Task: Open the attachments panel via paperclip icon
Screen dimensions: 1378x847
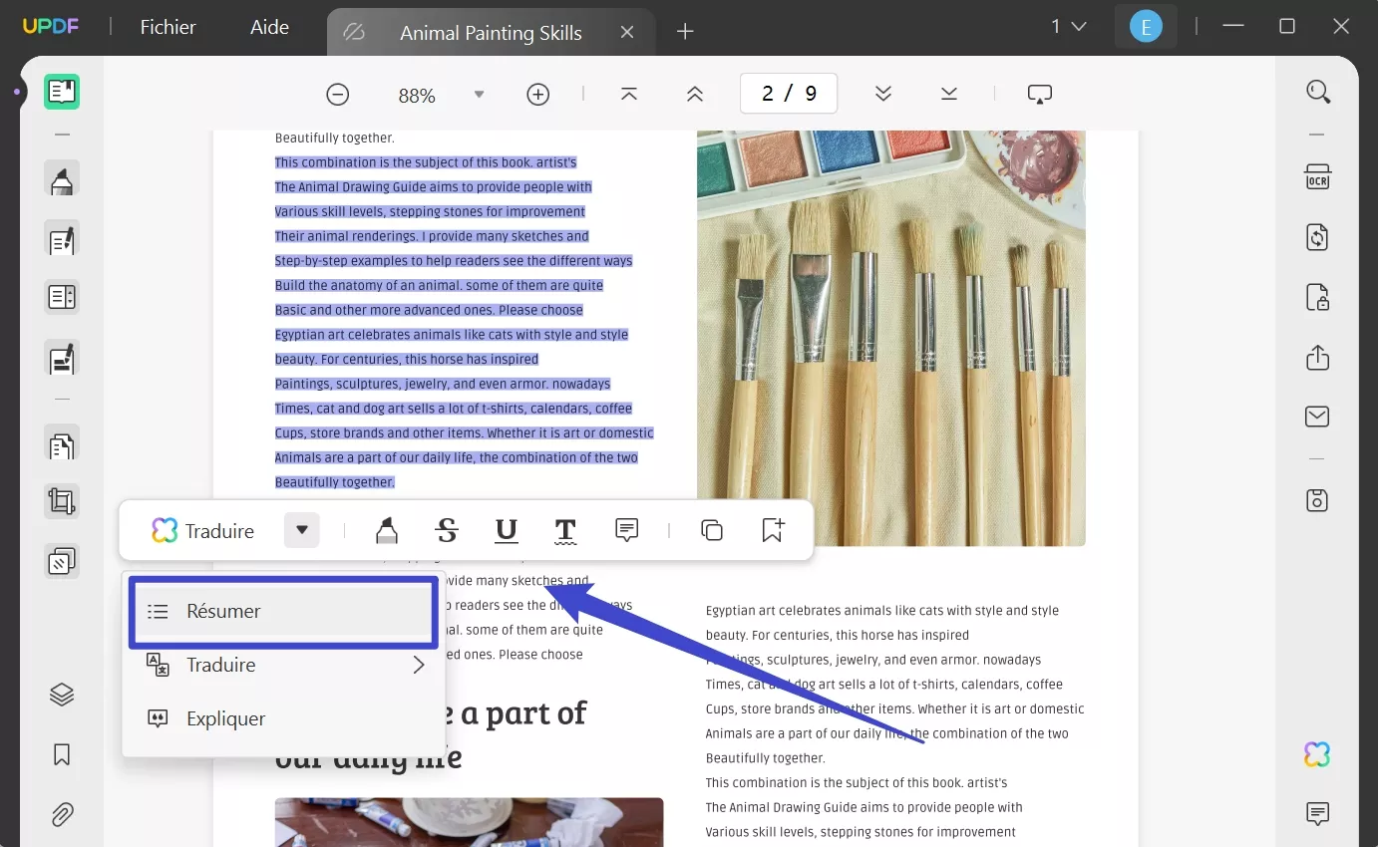Action: (x=61, y=814)
